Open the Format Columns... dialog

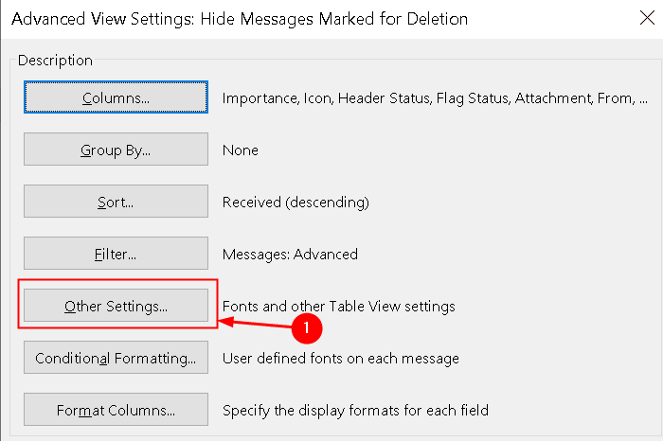point(116,410)
